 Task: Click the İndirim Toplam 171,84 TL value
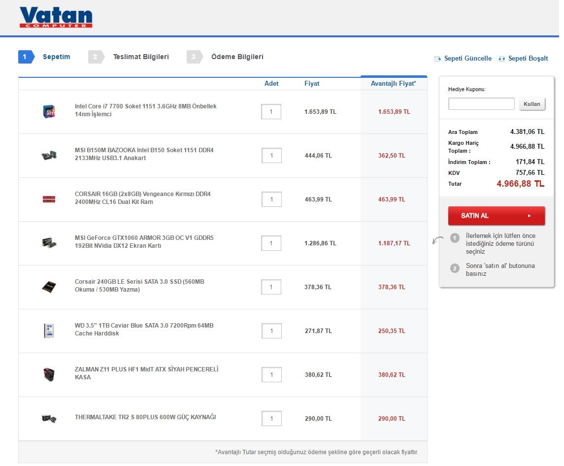(530, 162)
